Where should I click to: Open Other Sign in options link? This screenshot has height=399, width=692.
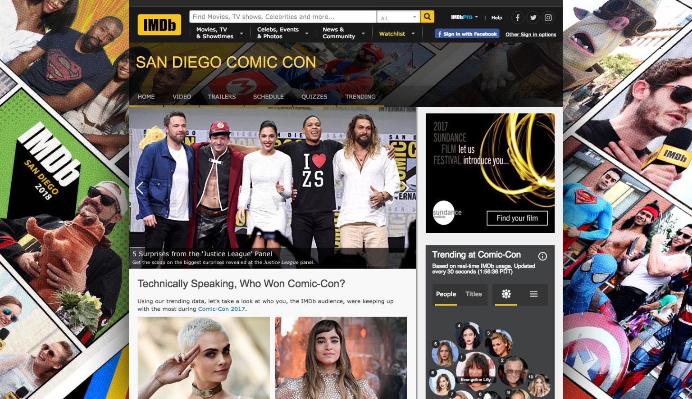(531, 34)
